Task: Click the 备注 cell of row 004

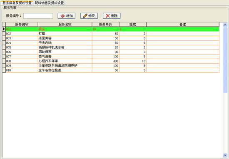Action: [x=183, y=43]
